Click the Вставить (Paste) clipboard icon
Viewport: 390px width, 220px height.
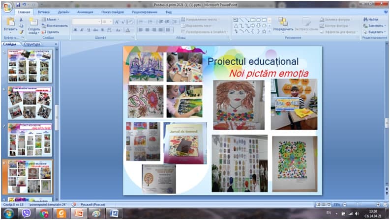click(10, 22)
